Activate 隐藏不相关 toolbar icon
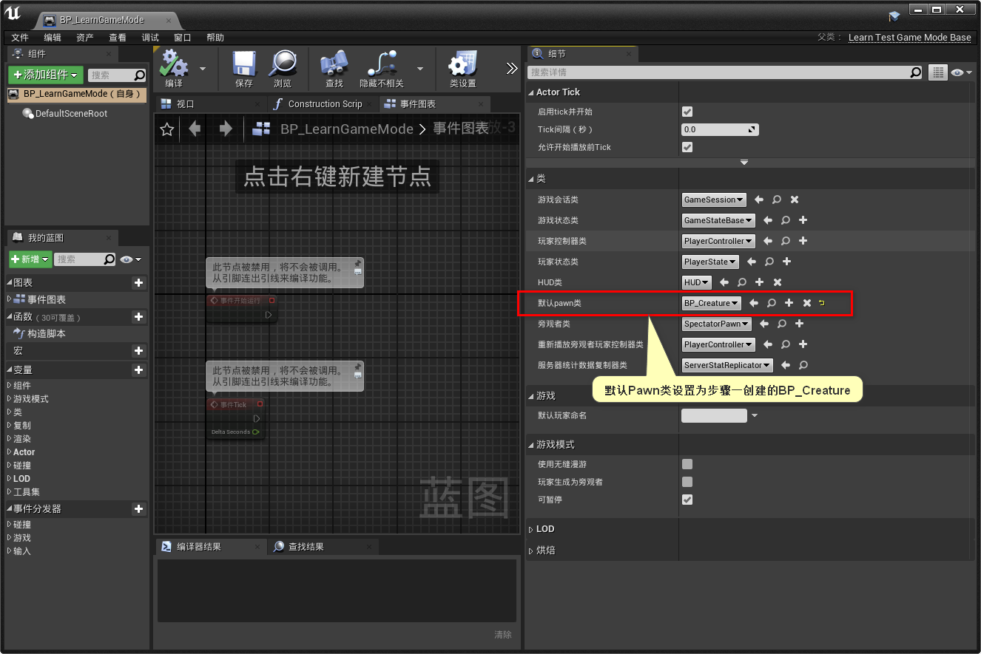The height and width of the screenshot is (654, 981). (x=381, y=67)
